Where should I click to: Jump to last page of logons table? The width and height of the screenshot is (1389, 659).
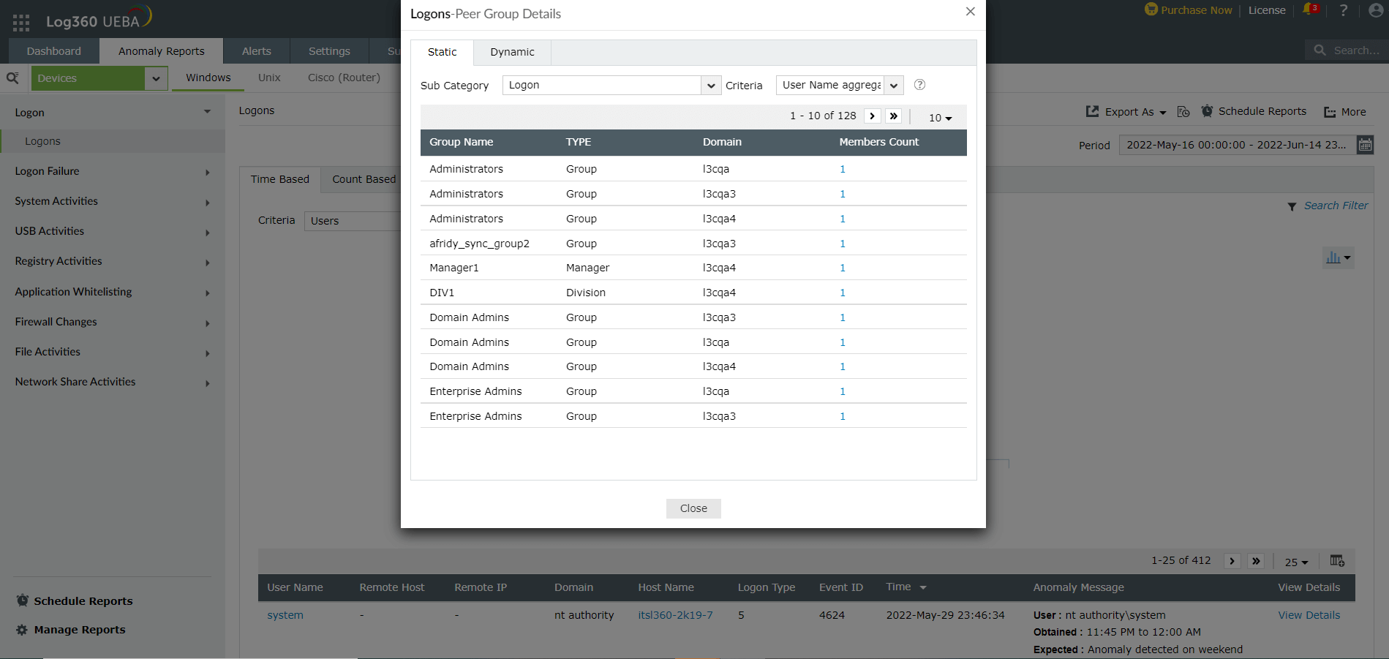click(x=1256, y=561)
